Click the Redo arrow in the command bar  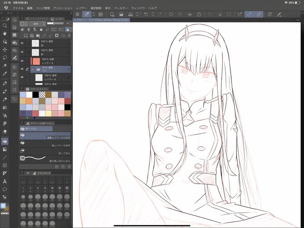coord(160,14)
